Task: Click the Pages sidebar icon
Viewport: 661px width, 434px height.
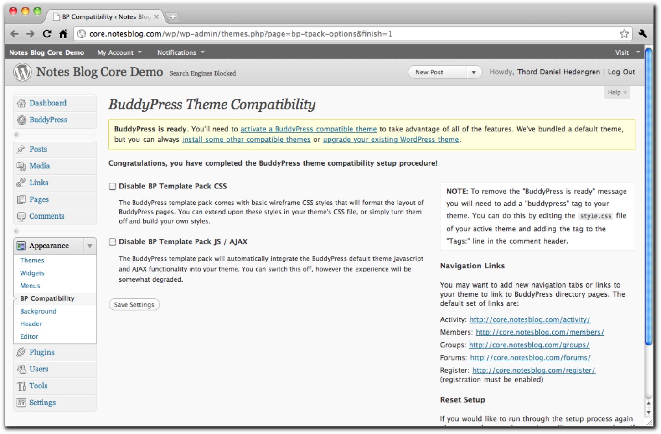Action: point(21,199)
